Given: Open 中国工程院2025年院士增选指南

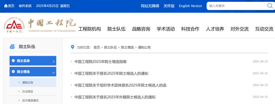Looking at the screenshot, I should [x=101, y=62].
